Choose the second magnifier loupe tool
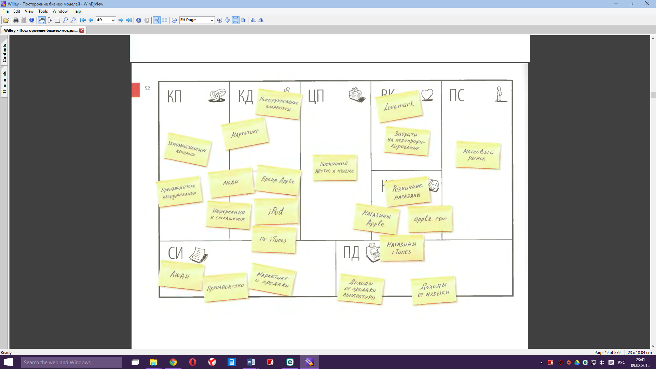 pyautogui.click(x=73, y=20)
